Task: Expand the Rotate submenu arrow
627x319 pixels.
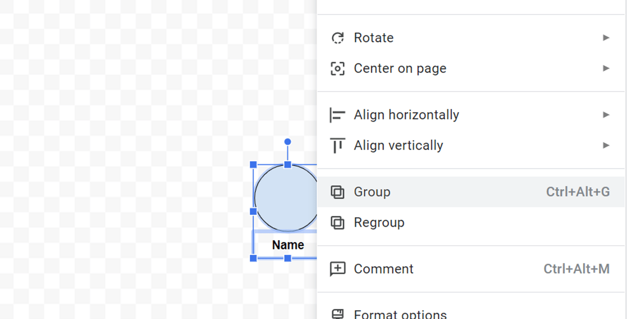Action: pyautogui.click(x=606, y=38)
